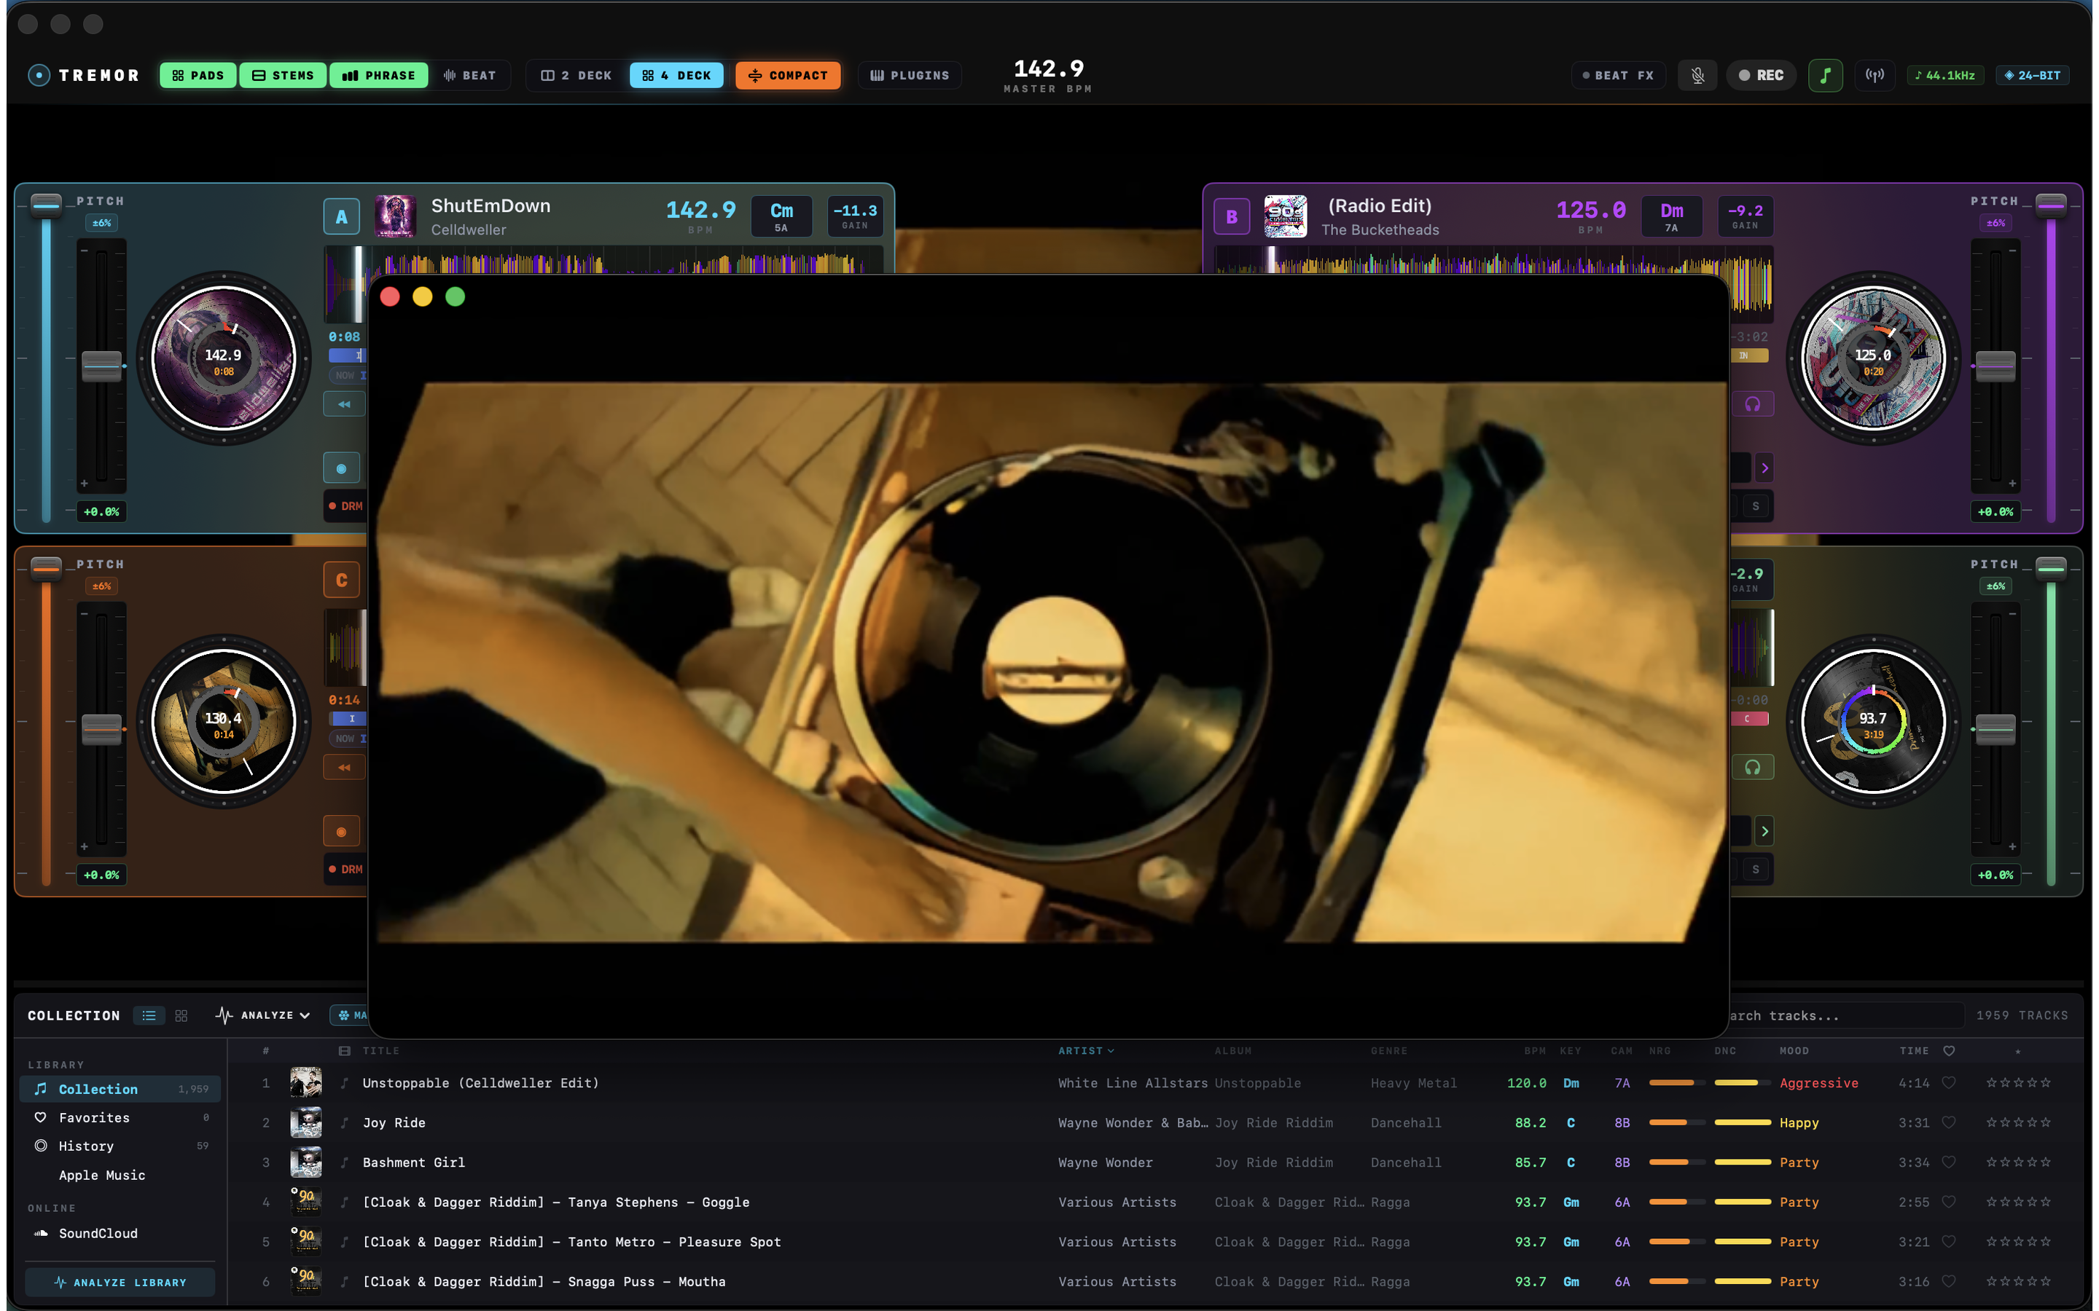2099x1311 pixels.
Task: Click the SoundCloud cloud icon in sidebar
Action: pyautogui.click(x=41, y=1233)
